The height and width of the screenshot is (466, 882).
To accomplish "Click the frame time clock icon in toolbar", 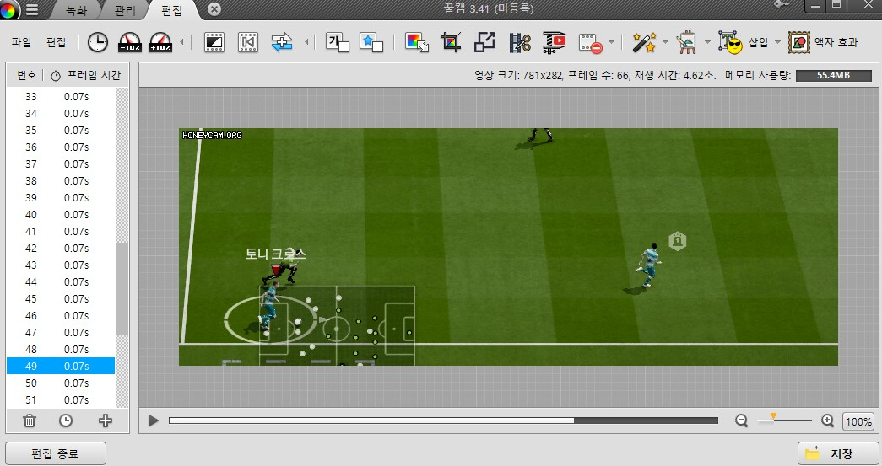I will pos(98,41).
